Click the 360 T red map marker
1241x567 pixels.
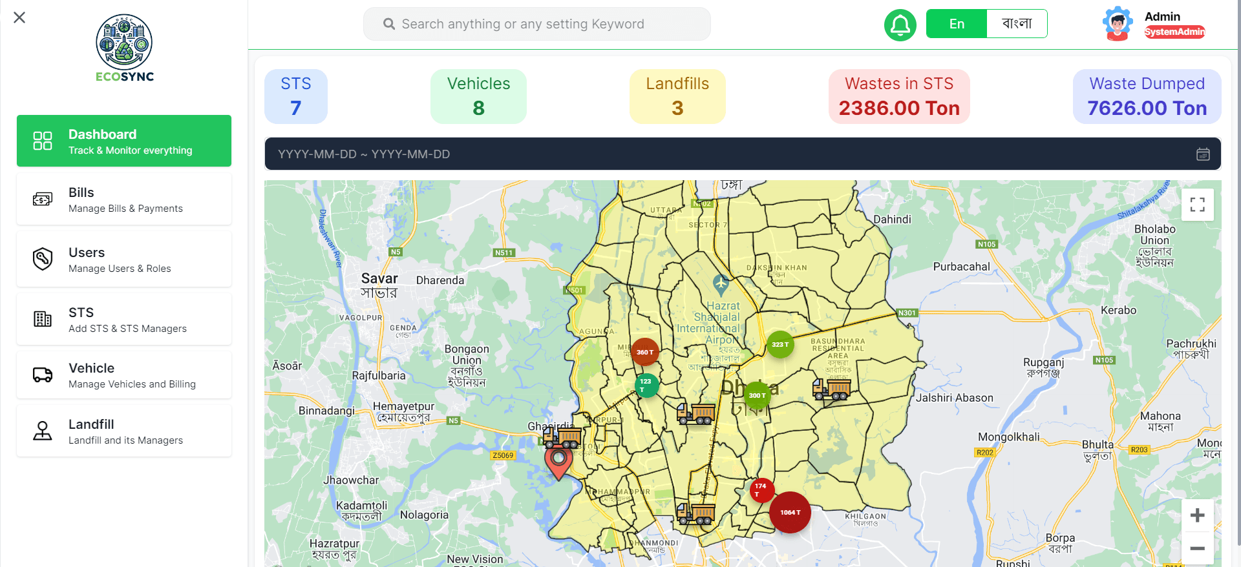pos(644,353)
